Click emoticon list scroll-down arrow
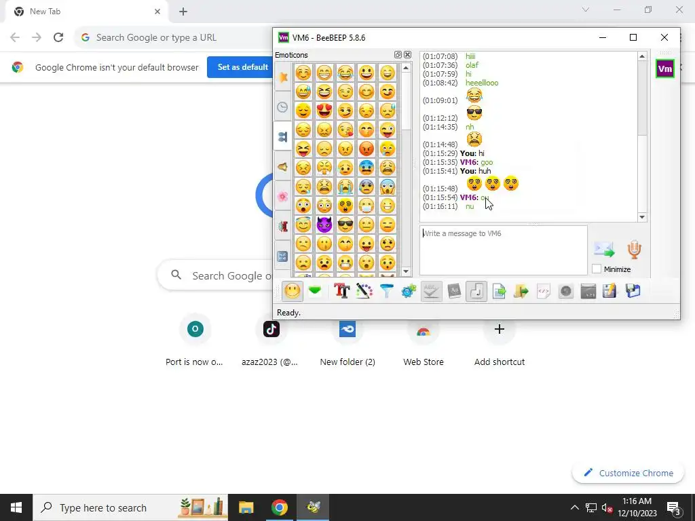 406,271
